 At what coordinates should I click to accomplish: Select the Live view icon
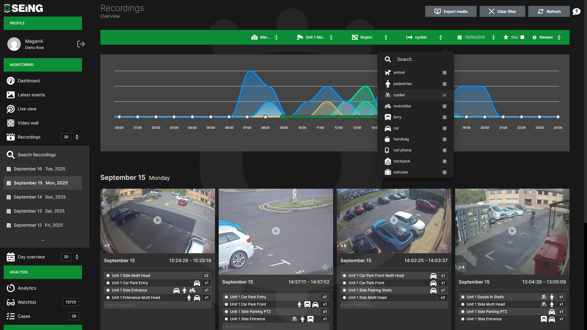click(11, 109)
